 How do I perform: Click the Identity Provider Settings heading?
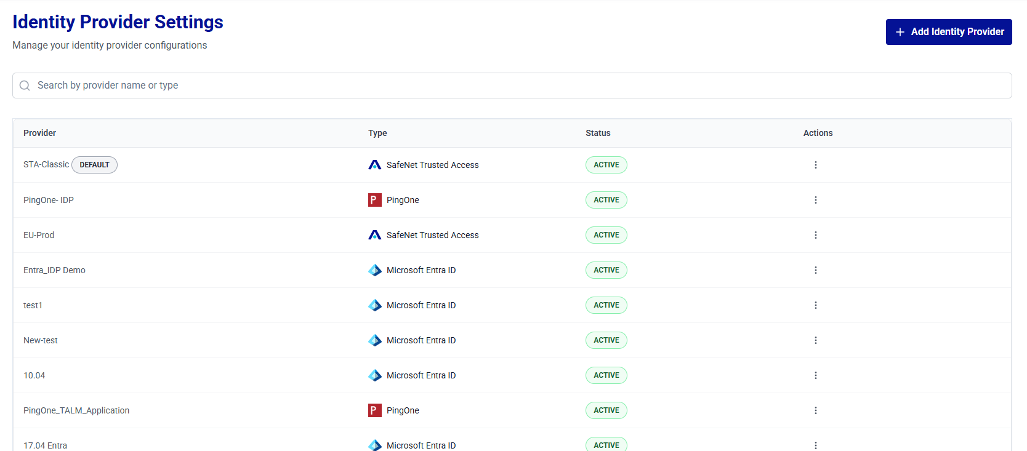(x=118, y=22)
